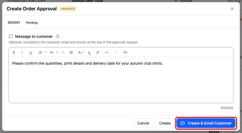Click the UNSAVED badge

[x=68, y=9]
